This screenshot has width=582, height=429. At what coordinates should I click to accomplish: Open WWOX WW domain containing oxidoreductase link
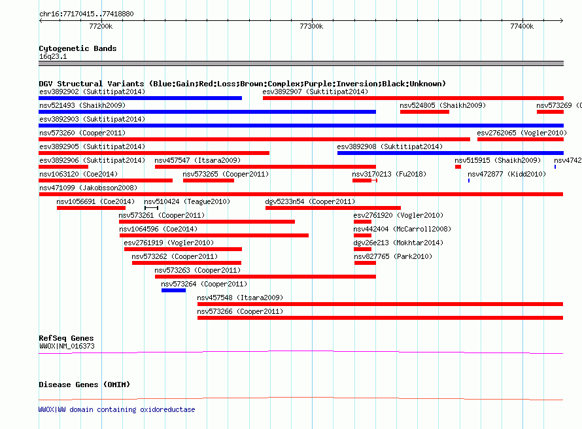(x=116, y=409)
